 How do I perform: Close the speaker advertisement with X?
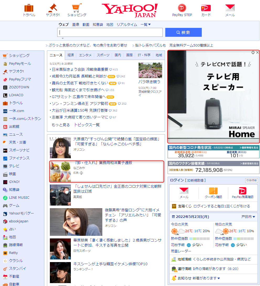[257, 53]
